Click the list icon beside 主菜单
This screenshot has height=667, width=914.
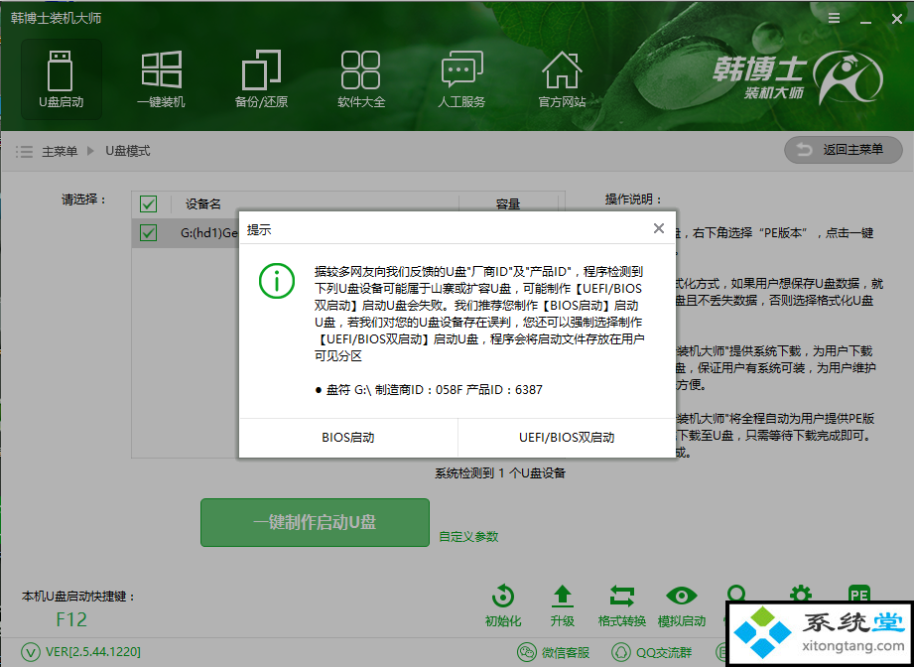pos(24,152)
